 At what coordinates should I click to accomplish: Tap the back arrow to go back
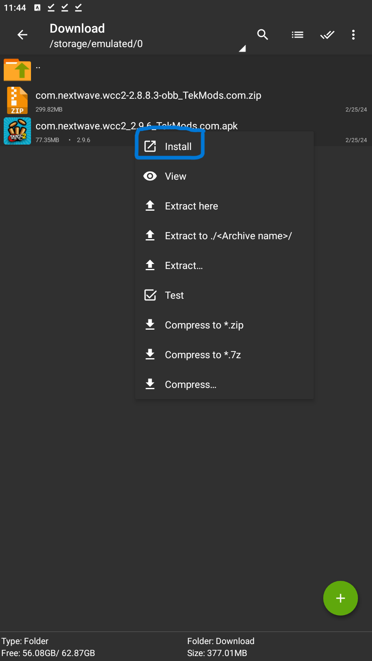(x=22, y=35)
